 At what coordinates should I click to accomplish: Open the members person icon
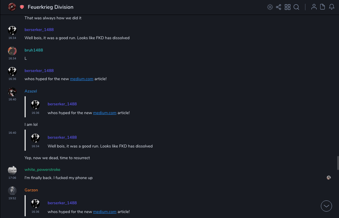coord(314,7)
